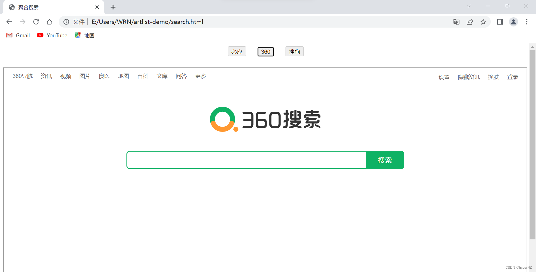
Task: Reload the page with refresh icon
Action: pyautogui.click(x=36, y=22)
